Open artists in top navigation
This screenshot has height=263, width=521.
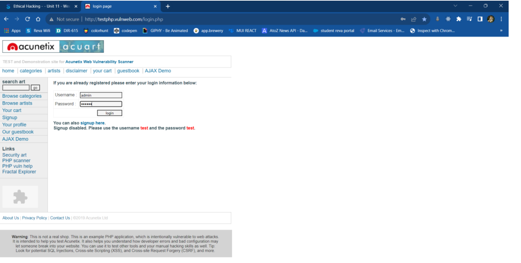(54, 71)
